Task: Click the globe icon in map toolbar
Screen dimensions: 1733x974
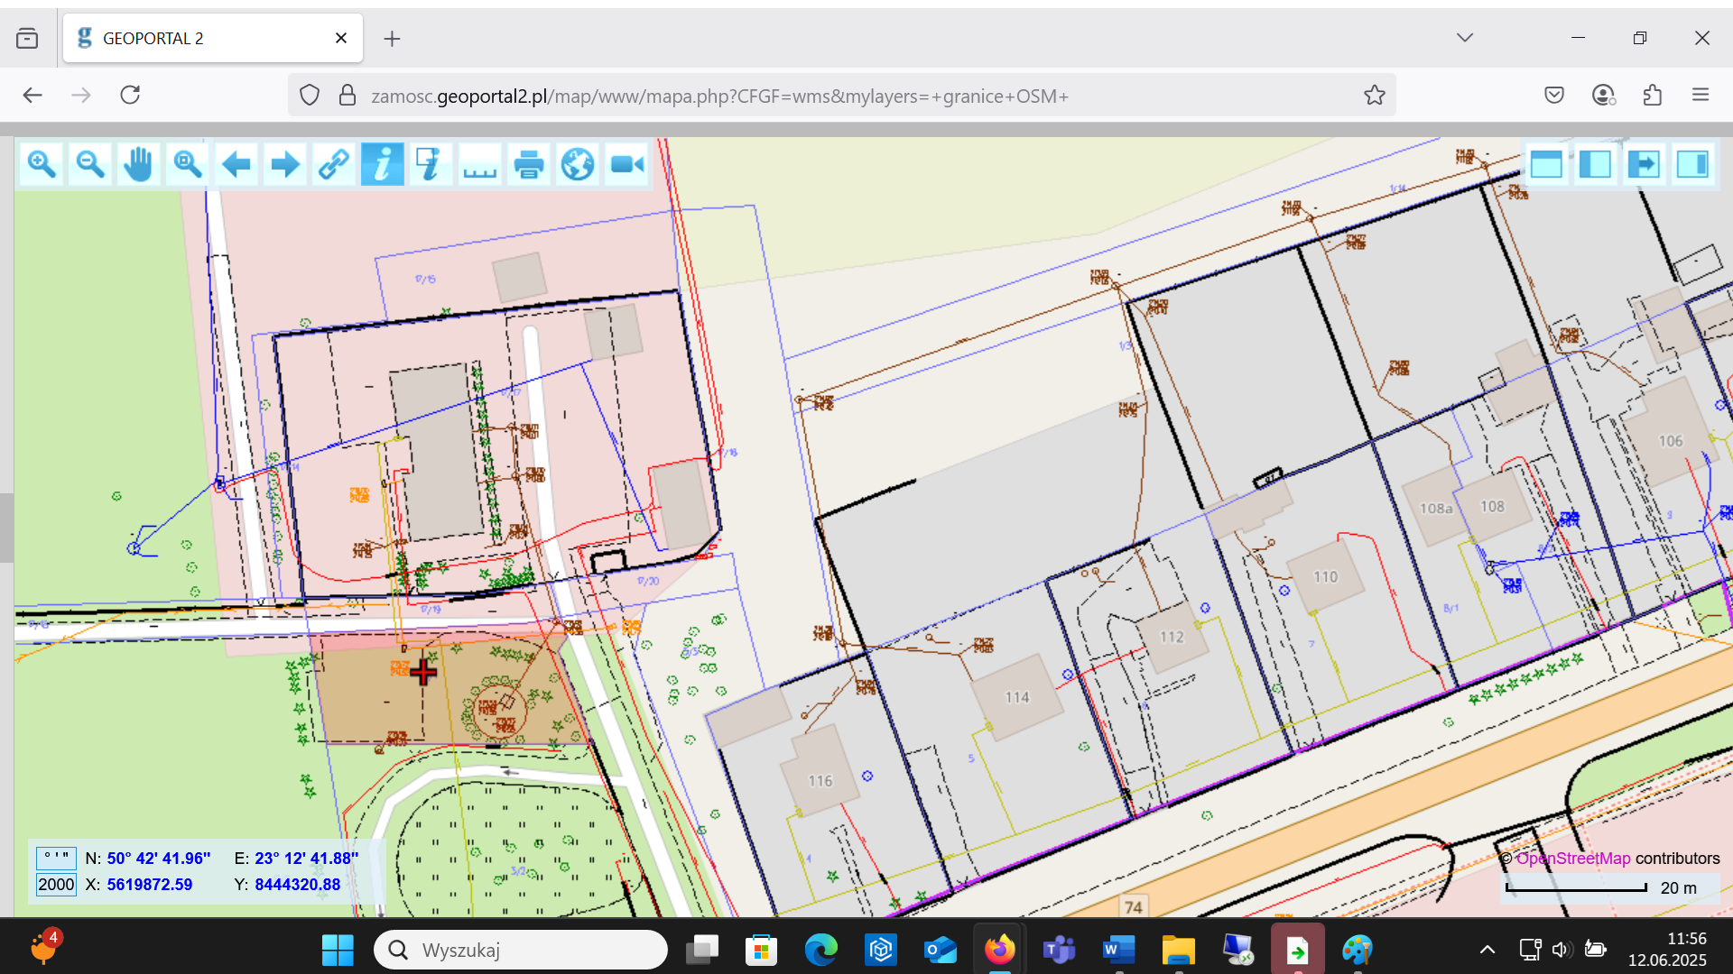Action: coord(577,164)
